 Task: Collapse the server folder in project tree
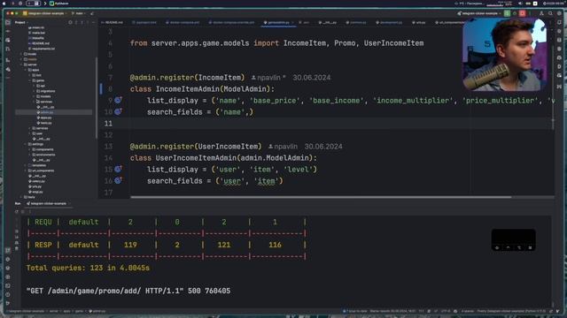tap(21, 64)
